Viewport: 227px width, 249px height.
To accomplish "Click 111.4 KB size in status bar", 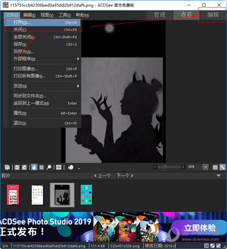I will pyautogui.click(x=98, y=246).
